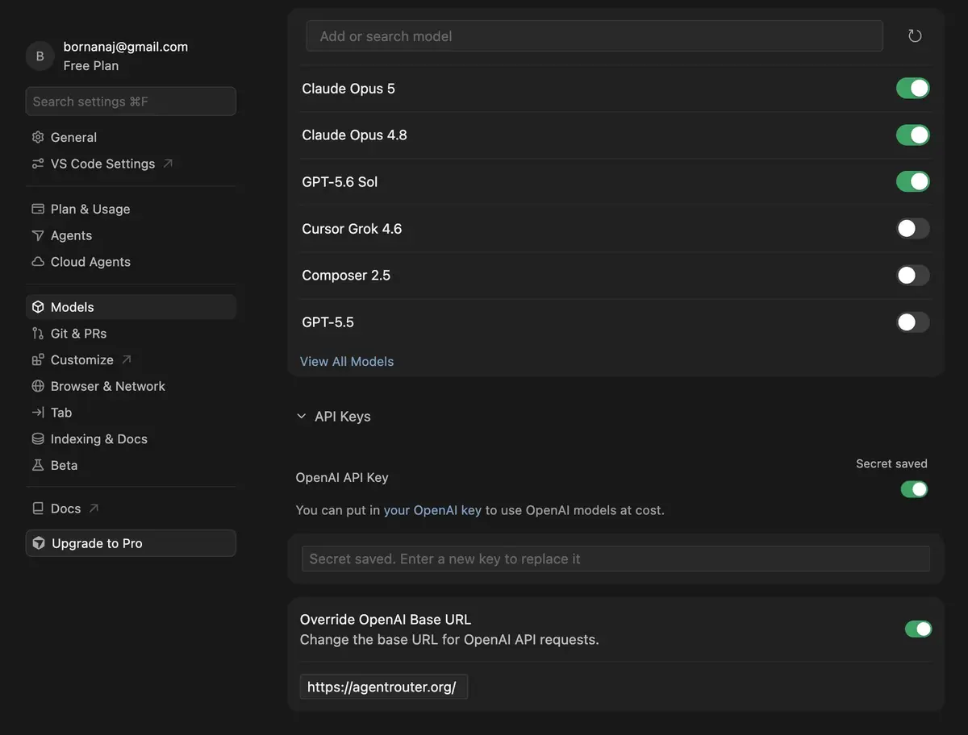Click the Browser & Network globe icon
Screen dimensions: 968x735
[38, 386]
